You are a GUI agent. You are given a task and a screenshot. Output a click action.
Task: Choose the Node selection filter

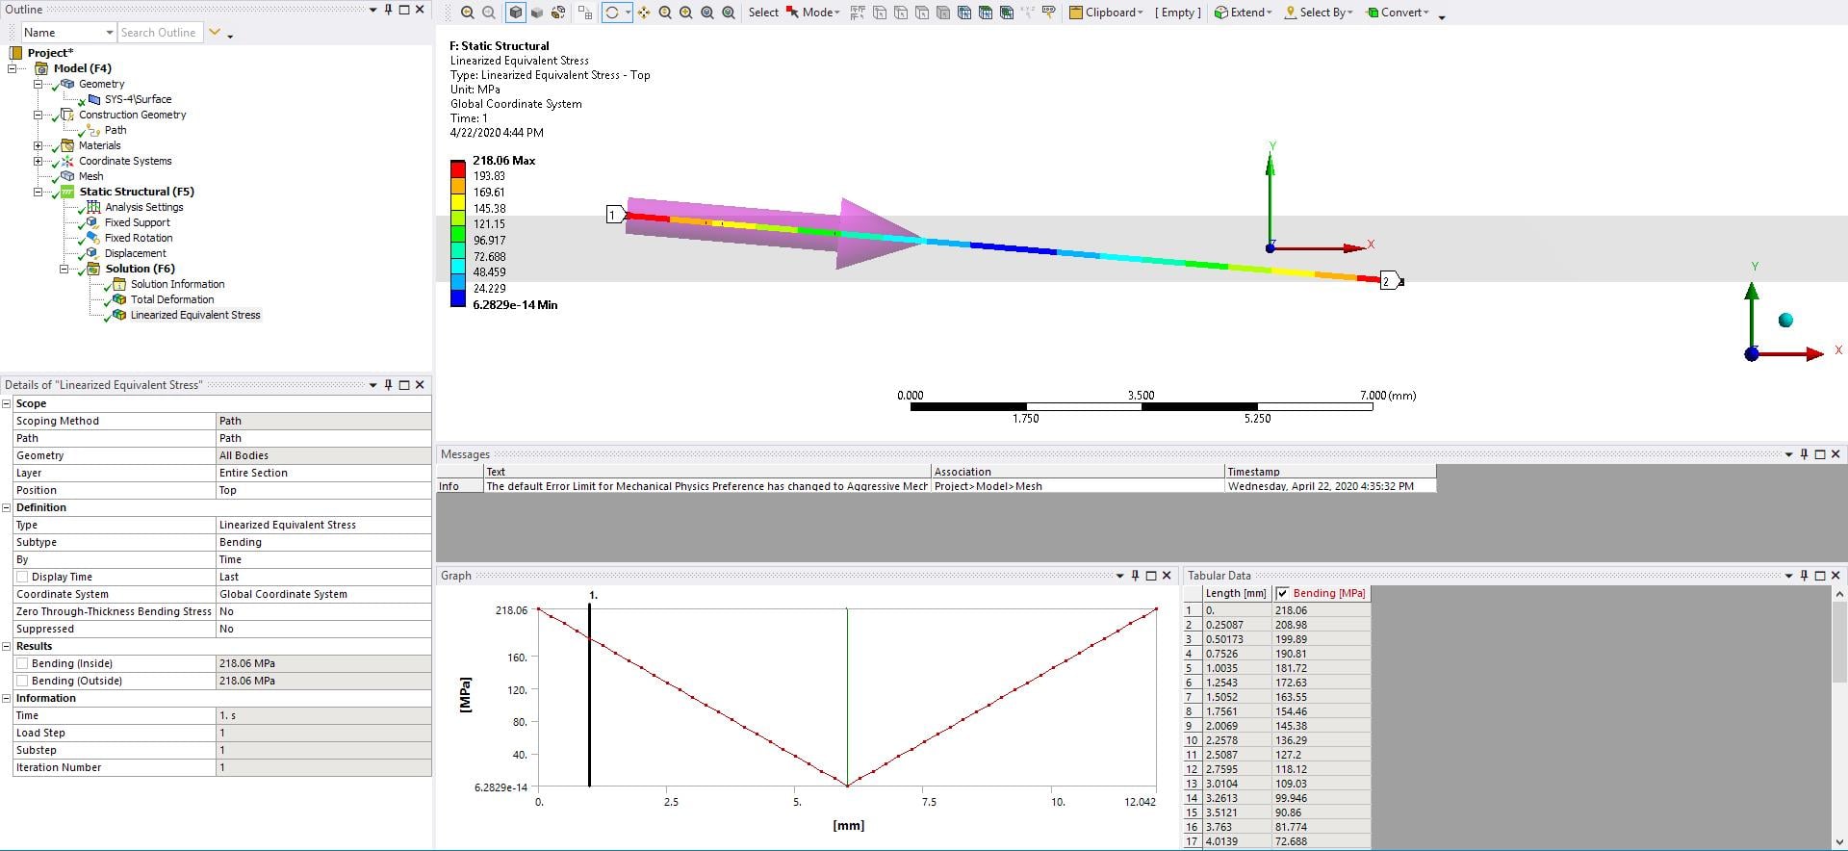(964, 13)
